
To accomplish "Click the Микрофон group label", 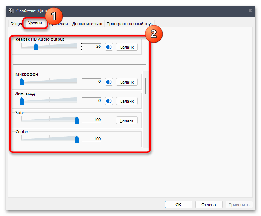I will (27, 74).
